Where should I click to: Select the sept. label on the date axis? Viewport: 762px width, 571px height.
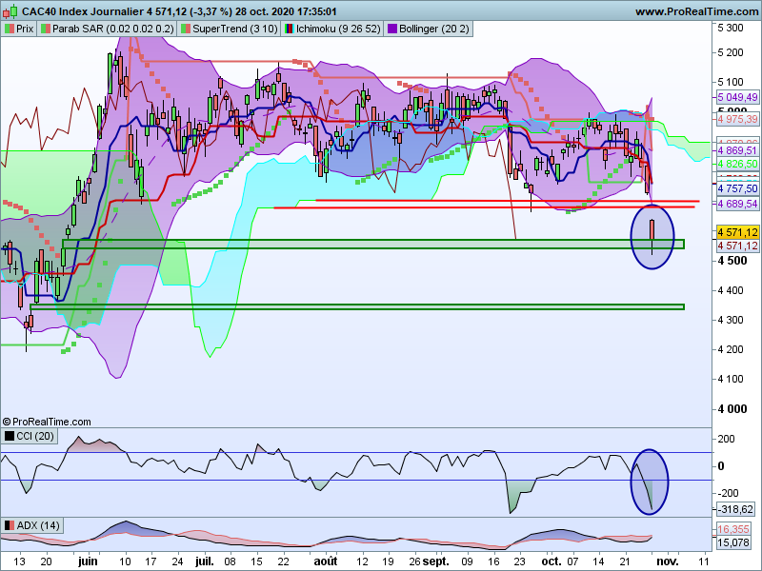[436, 561]
